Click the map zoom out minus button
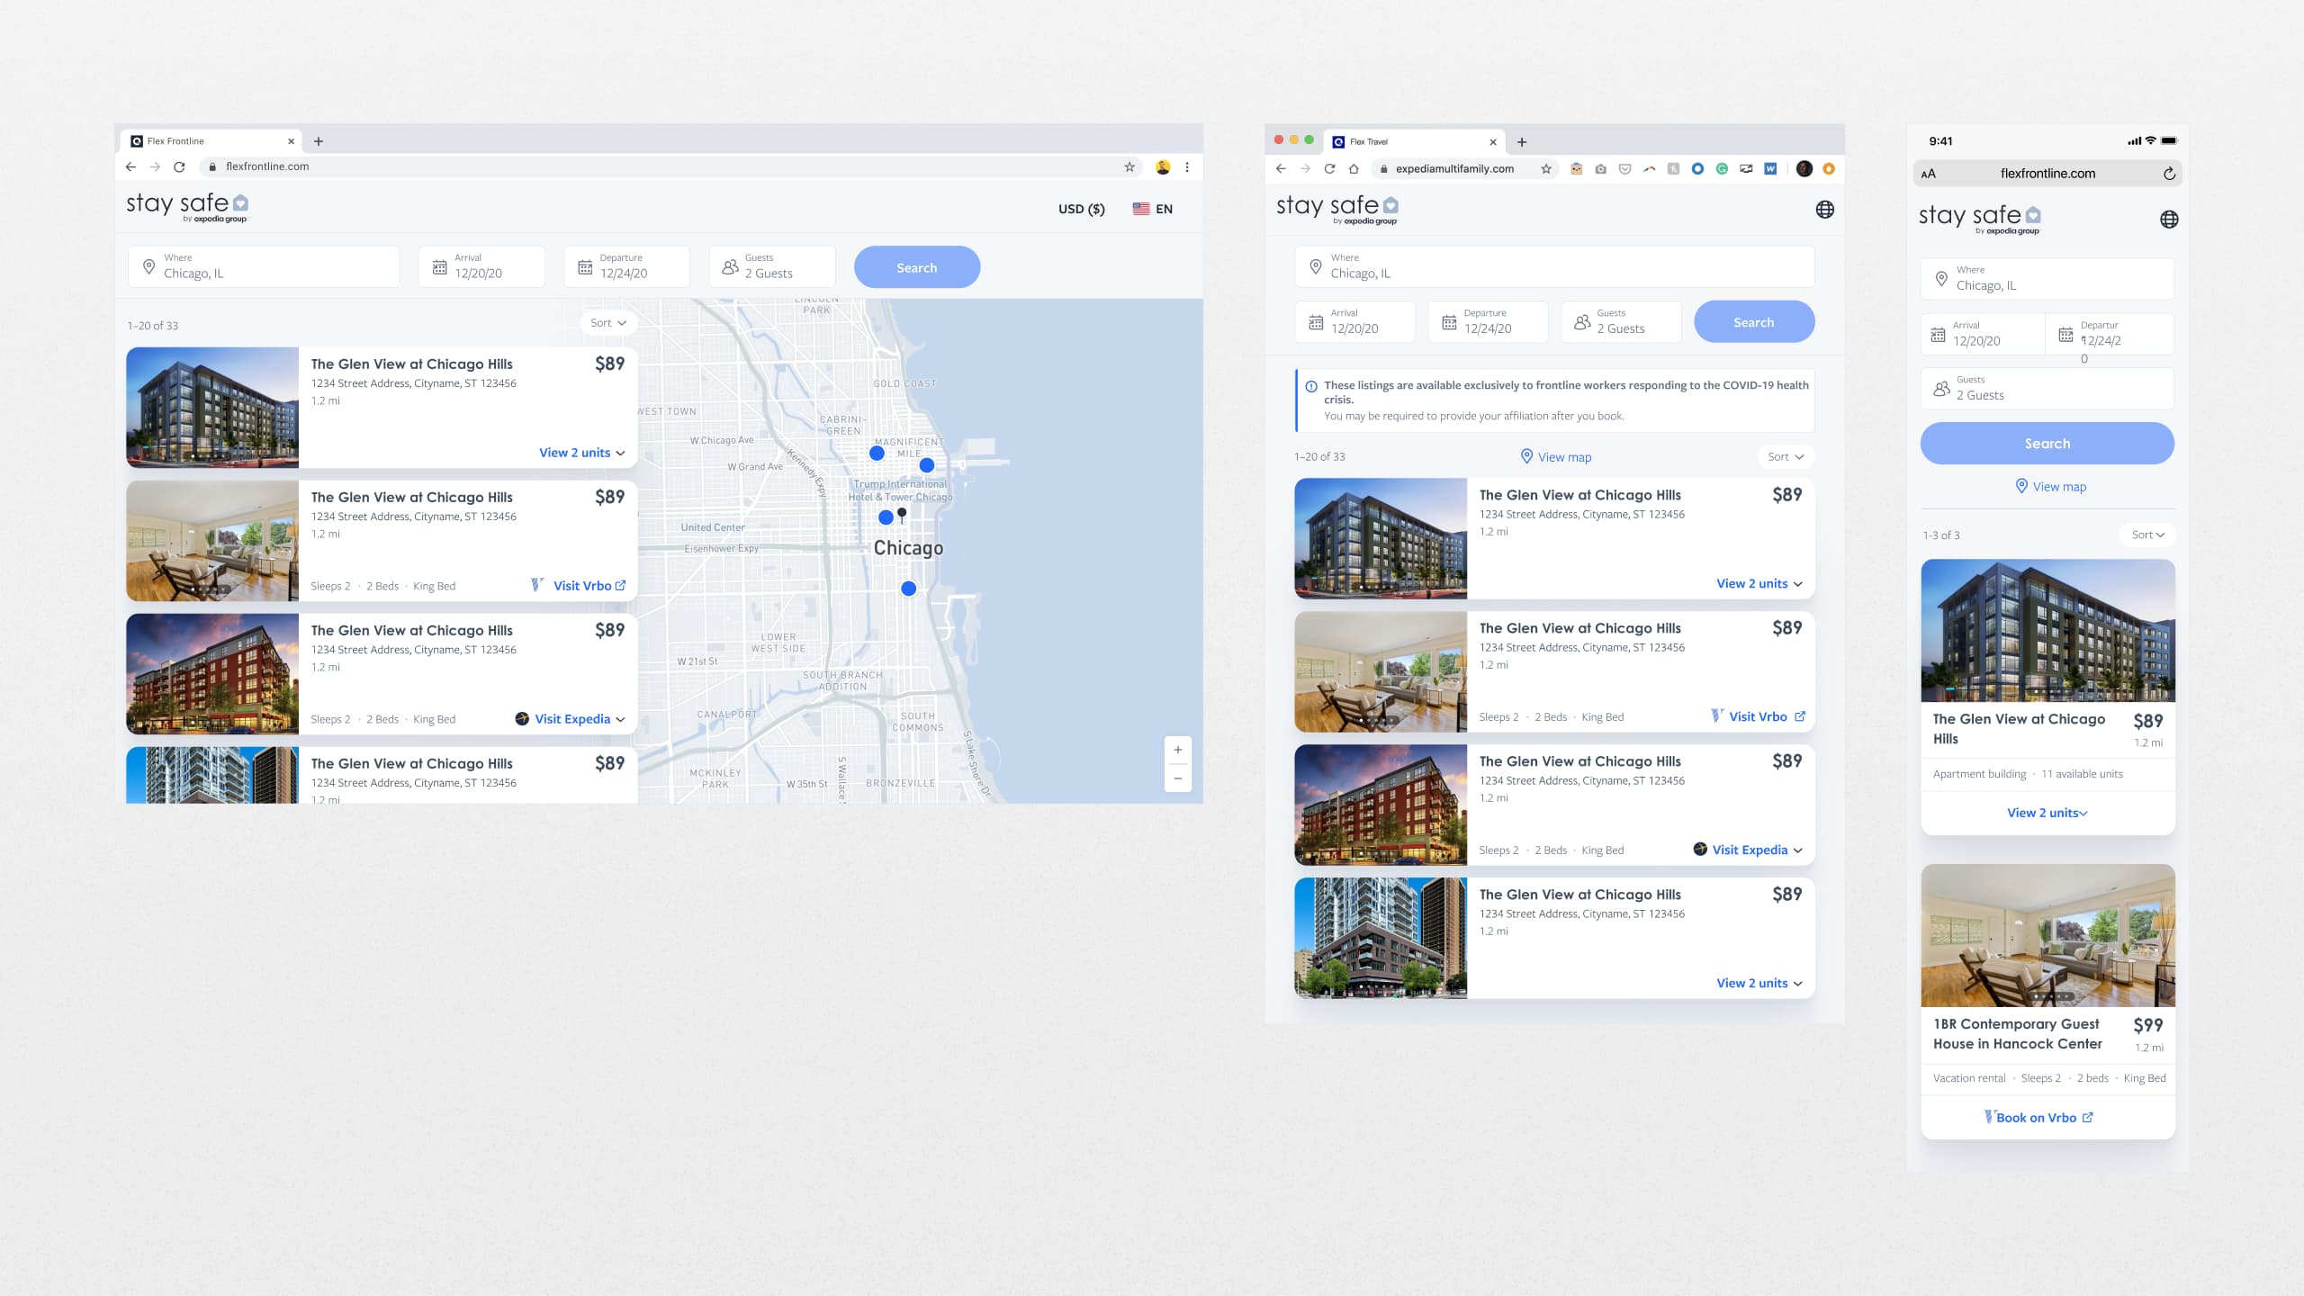2304x1296 pixels. (x=1177, y=778)
